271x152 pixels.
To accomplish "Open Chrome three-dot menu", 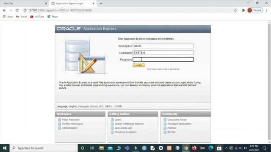I will 267,10.
